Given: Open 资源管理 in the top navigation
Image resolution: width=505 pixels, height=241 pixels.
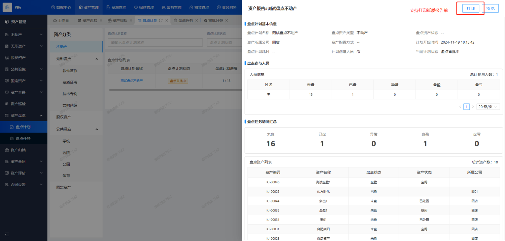Looking at the screenshot, I should [116, 7].
